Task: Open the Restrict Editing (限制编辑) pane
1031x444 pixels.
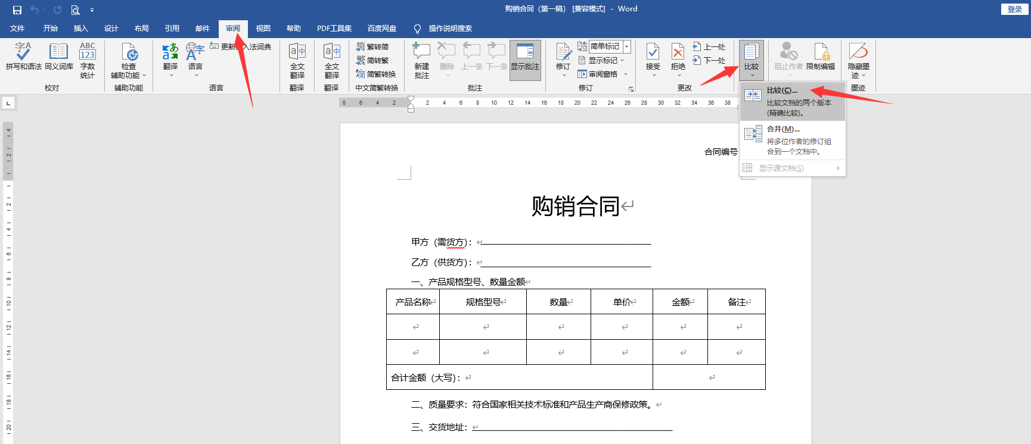Action: coord(821,57)
